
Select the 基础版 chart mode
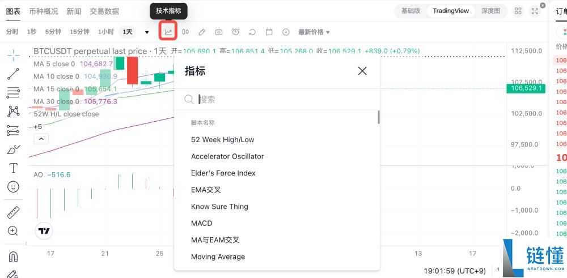pos(411,11)
